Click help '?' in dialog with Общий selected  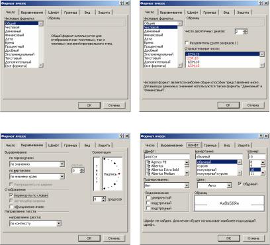[x=122, y=3]
